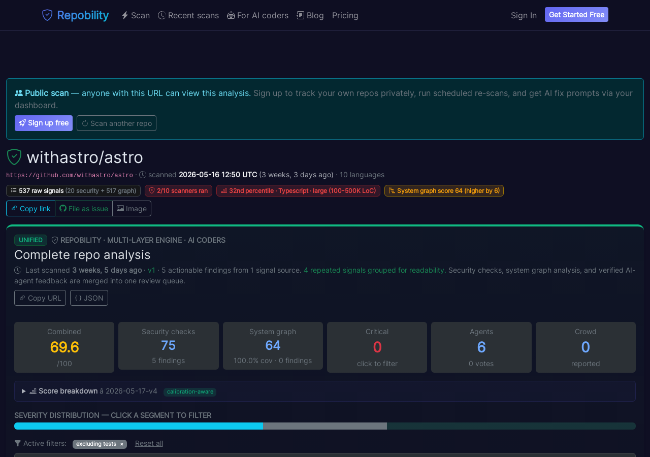Click the Get Started Free button
The image size is (650, 457).
[576, 15]
